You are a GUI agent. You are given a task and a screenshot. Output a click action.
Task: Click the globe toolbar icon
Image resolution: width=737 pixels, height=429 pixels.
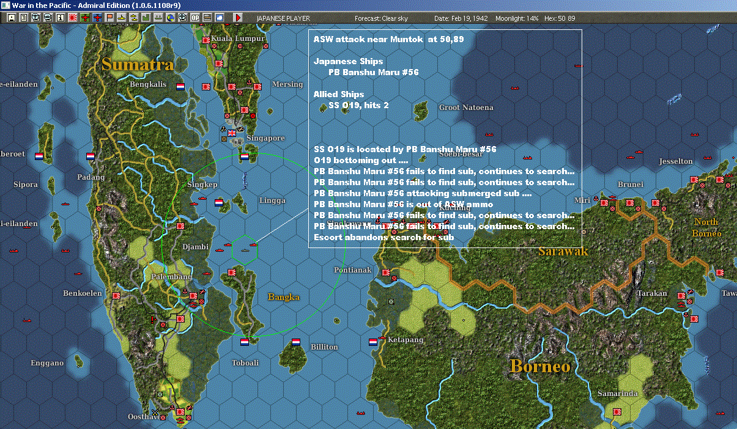tap(170, 18)
